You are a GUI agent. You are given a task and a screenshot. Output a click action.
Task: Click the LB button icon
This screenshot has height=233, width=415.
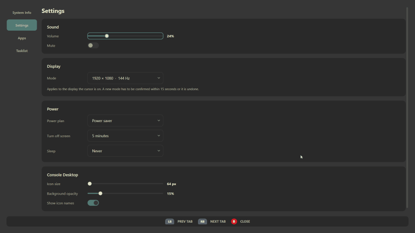(169, 221)
